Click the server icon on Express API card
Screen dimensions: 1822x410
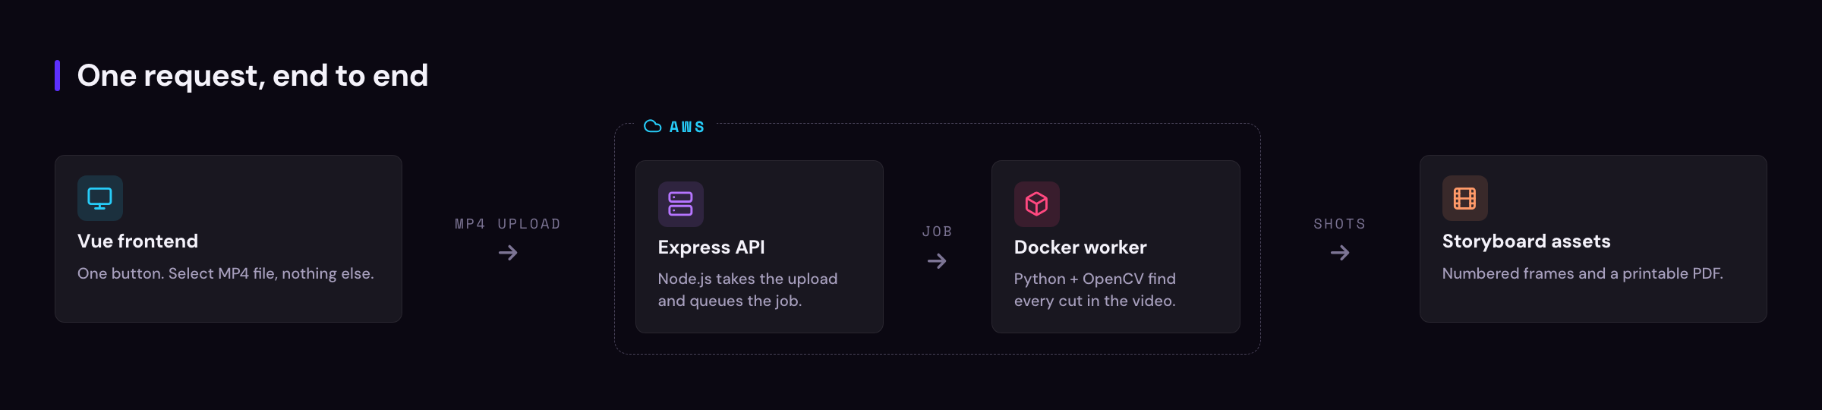coord(680,204)
